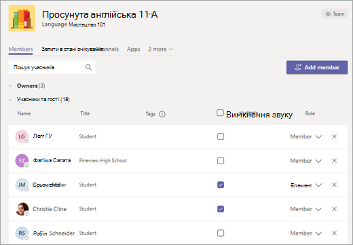
Task: Click the Team visibility button
Action: tap(335, 14)
